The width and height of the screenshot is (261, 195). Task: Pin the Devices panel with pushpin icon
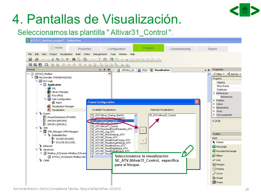click(x=104, y=70)
